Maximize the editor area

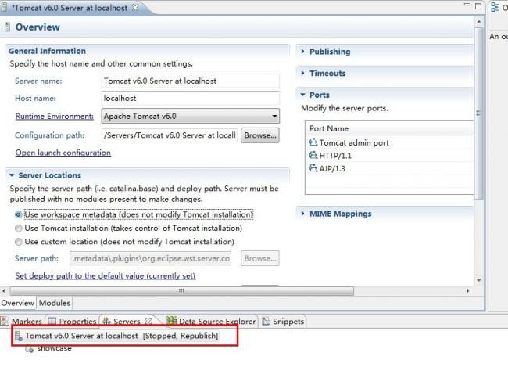coord(478,6)
